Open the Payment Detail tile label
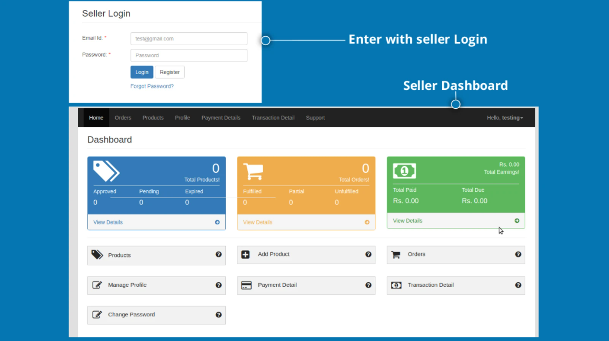Image resolution: width=609 pixels, height=341 pixels. pyautogui.click(x=277, y=285)
